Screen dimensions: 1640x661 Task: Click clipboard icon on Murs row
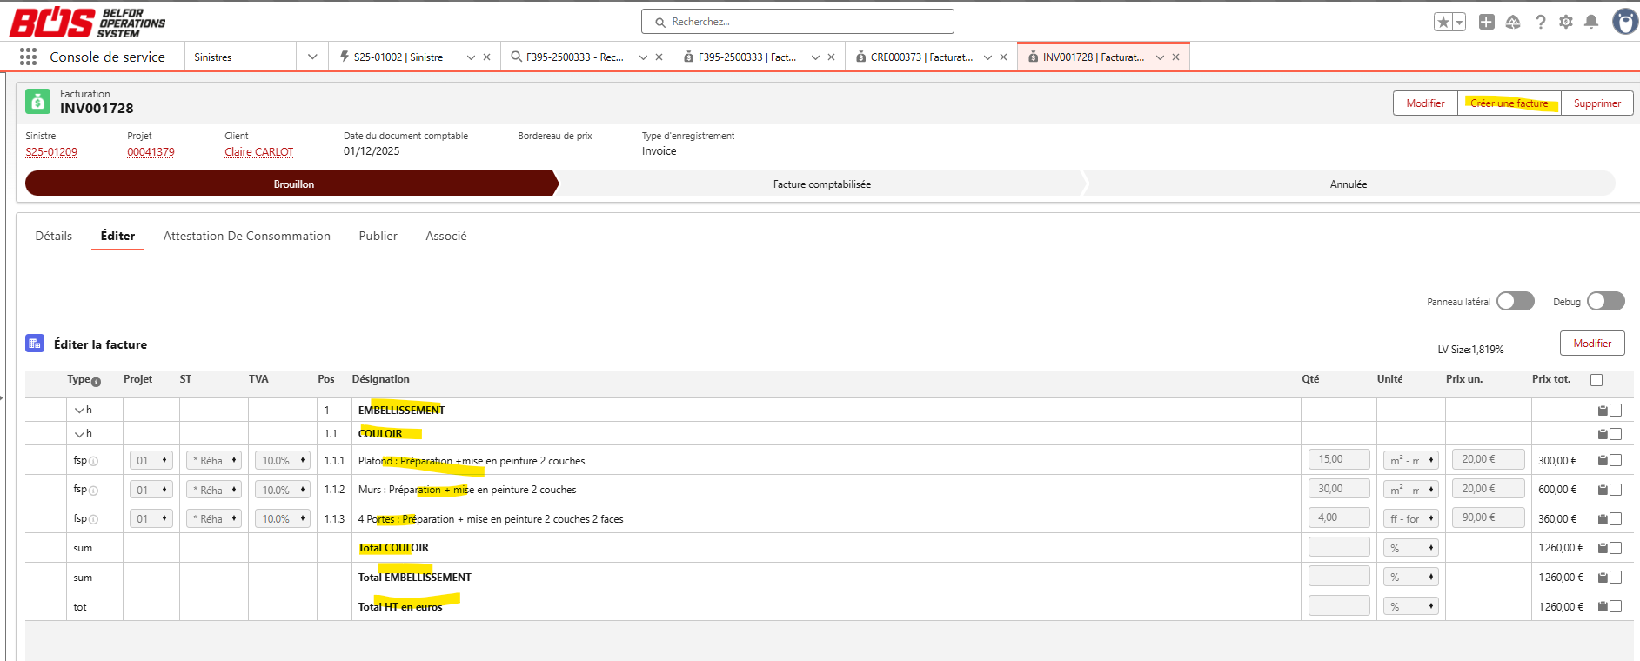(x=1603, y=491)
